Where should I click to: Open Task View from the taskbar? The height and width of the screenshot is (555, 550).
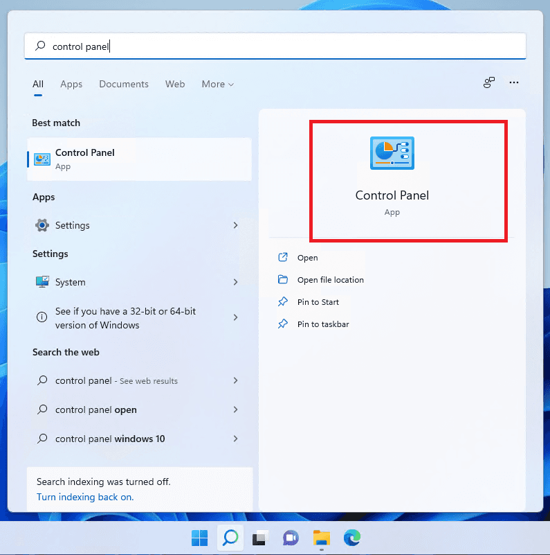pyautogui.click(x=261, y=538)
